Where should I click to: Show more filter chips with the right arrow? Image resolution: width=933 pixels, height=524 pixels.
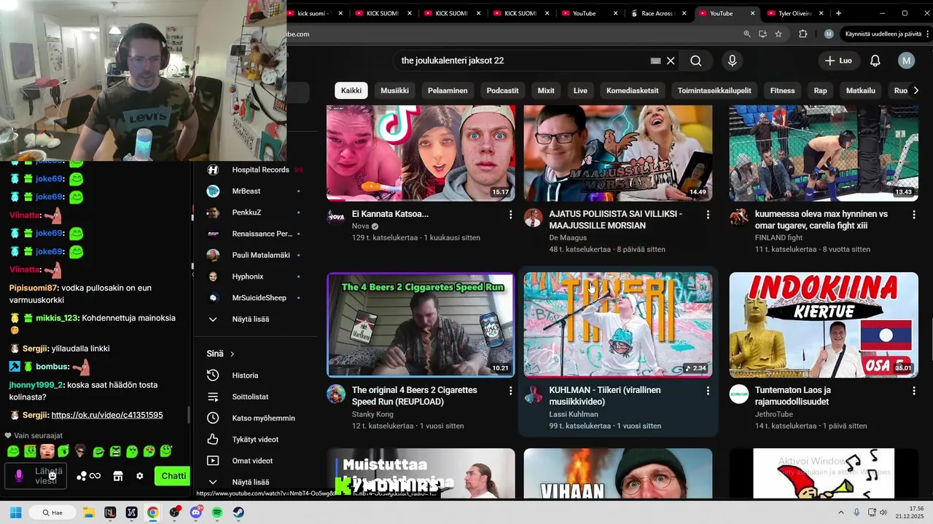click(x=916, y=90)
